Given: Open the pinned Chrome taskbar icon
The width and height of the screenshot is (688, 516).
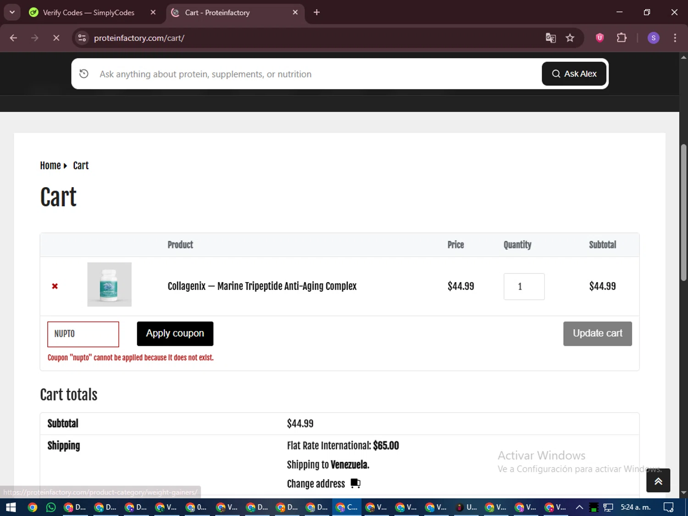Looking at the screenshot, I should 32,507.
